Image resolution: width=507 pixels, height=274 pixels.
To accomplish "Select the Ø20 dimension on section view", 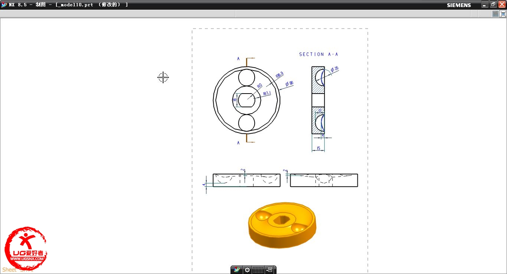I will tap(334, 70).
